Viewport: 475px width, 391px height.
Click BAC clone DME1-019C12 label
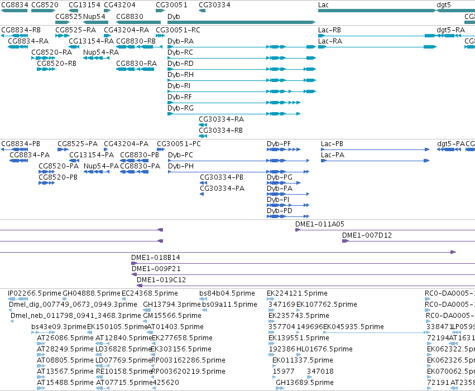pos(161,280)
